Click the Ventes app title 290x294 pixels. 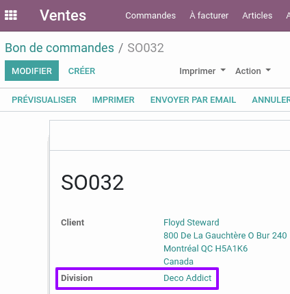tap(63, 15)
